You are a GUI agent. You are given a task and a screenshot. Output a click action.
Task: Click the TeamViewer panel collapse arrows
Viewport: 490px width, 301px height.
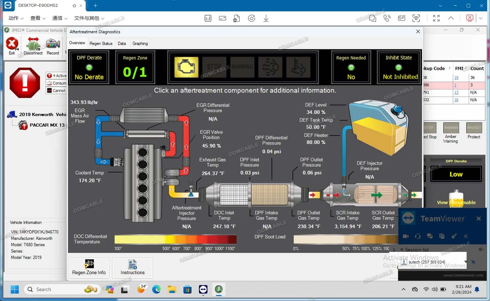tap(466, 236)
